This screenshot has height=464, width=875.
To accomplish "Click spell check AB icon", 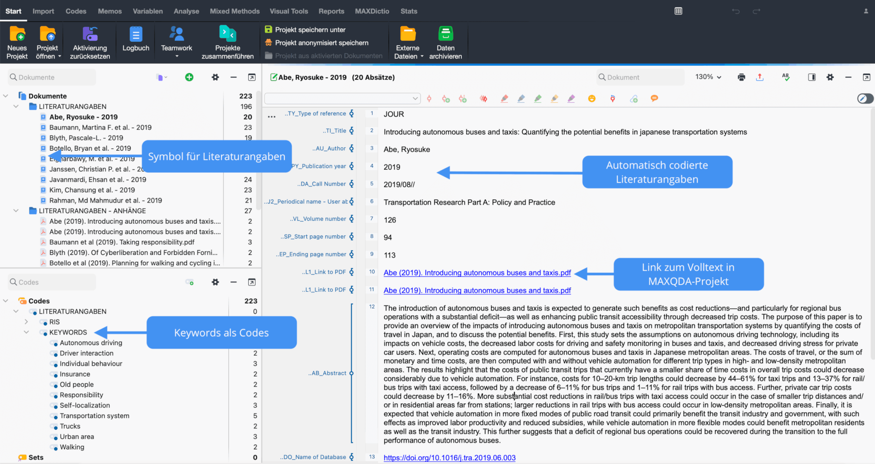I will point(786,77).
